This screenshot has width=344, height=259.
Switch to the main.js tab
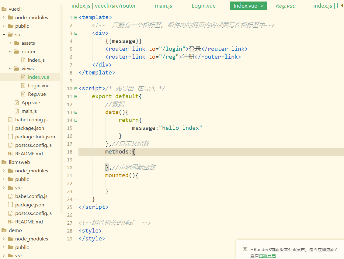[163, 6]
